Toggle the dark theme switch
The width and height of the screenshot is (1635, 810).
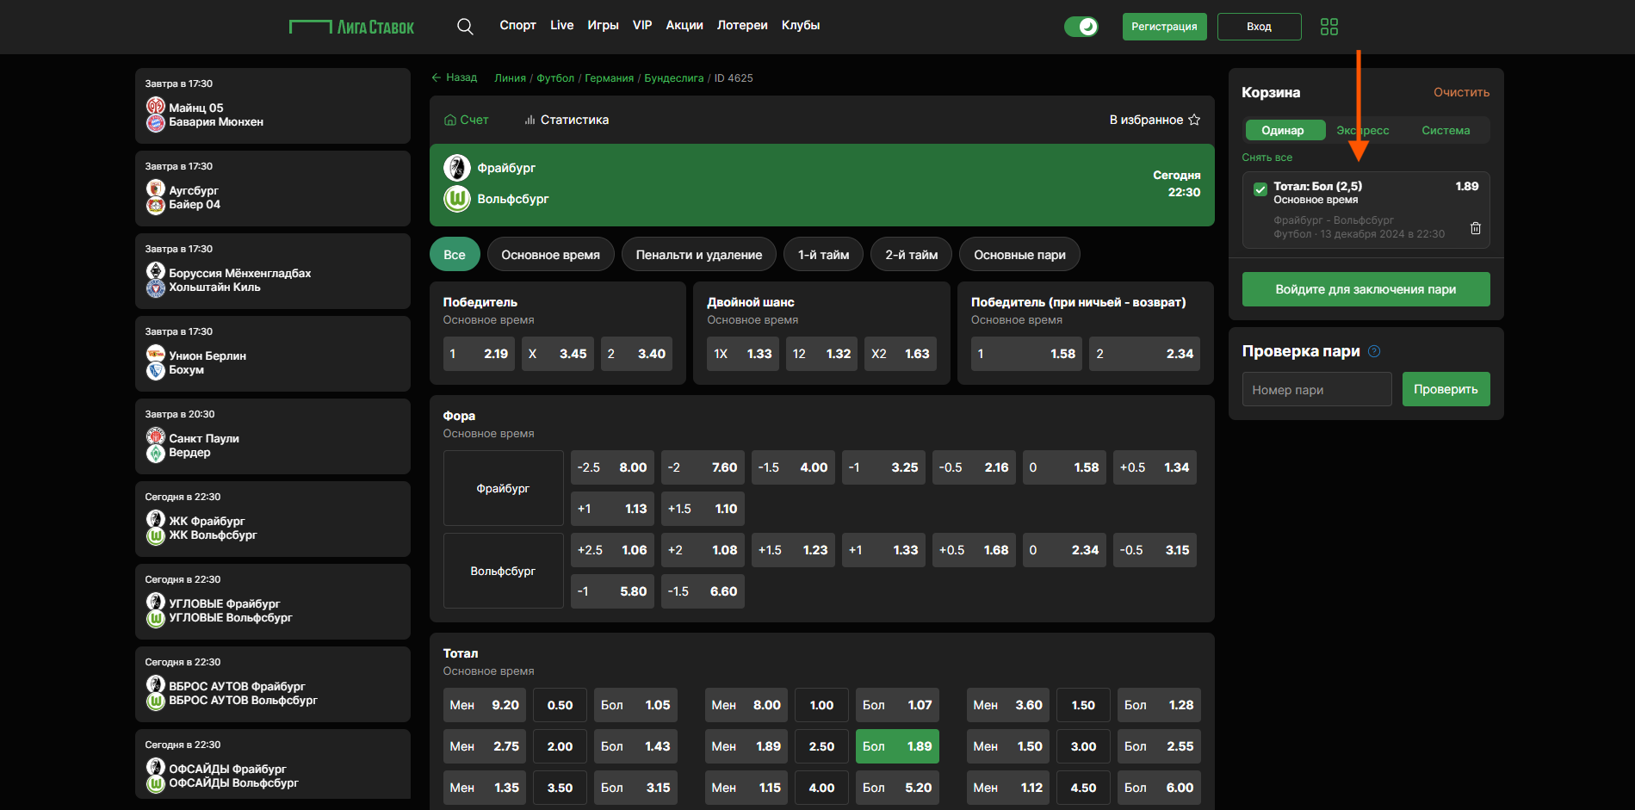click(x=1081, y=27)
